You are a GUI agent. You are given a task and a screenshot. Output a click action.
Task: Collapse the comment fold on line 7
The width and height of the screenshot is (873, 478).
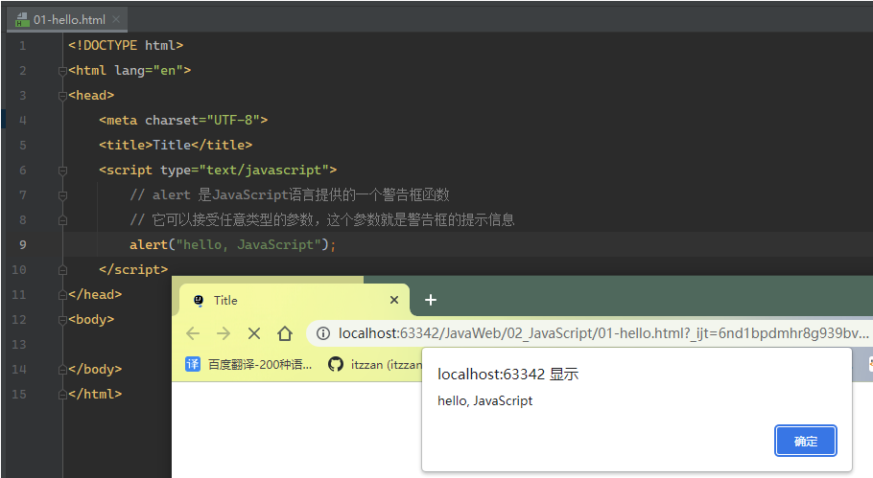[63, 195]
